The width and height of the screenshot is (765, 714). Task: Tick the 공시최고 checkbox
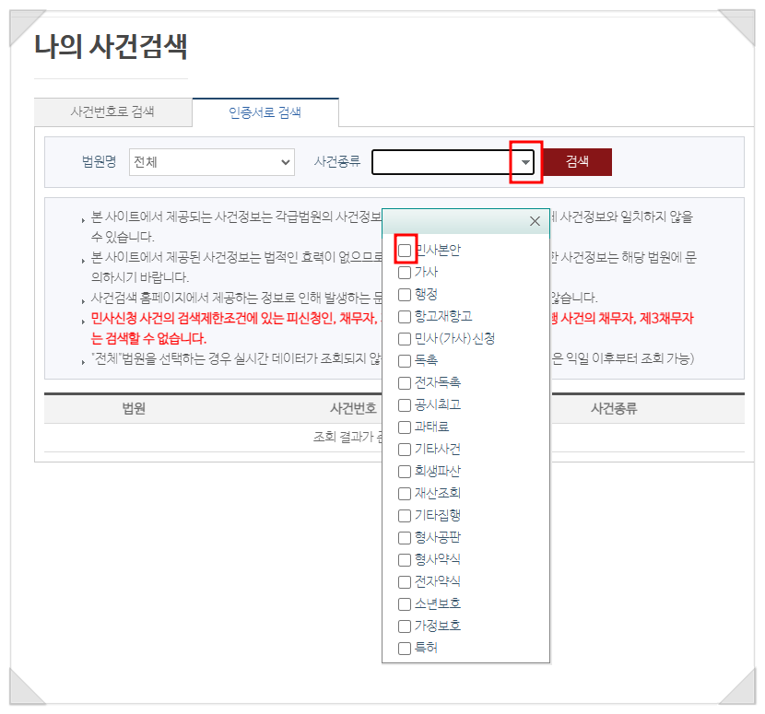point(405,405)
